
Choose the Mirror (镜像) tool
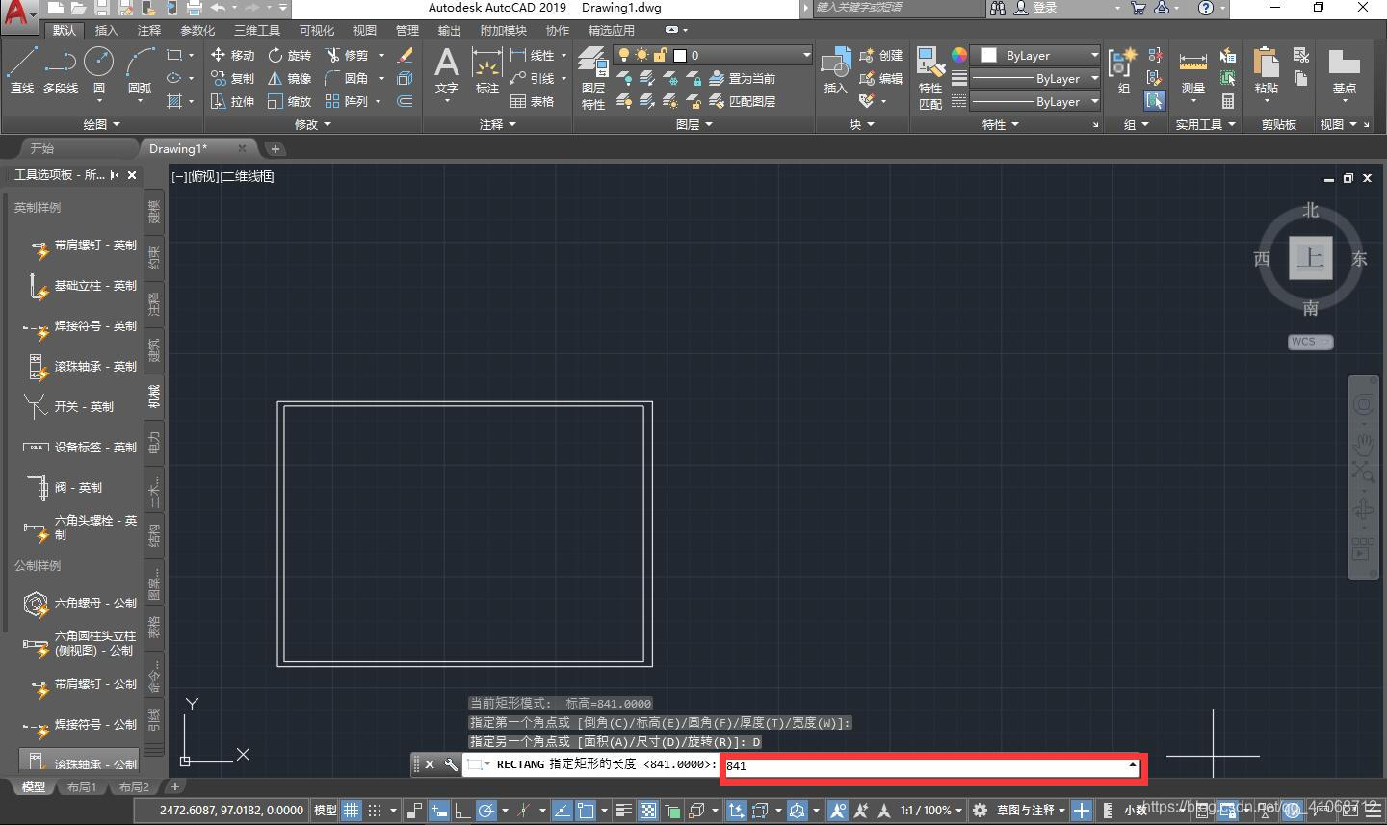pos(290,78)
